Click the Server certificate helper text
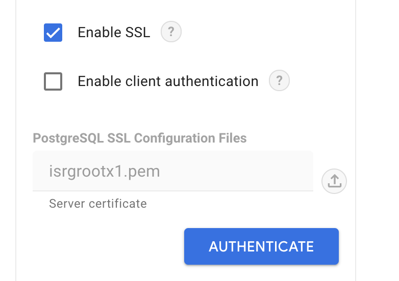This screenshot has width=399, height=281. pyautogui.click(x=98, y=204)
